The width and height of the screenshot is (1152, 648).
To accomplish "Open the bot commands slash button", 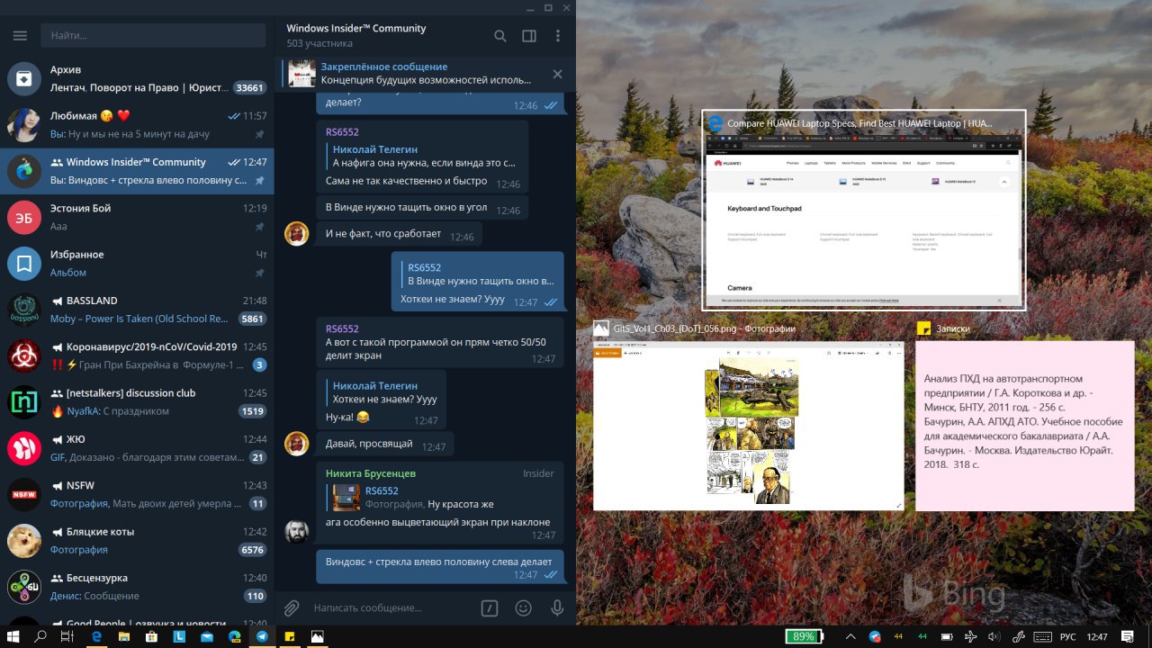I will click(x=489, y=608).
